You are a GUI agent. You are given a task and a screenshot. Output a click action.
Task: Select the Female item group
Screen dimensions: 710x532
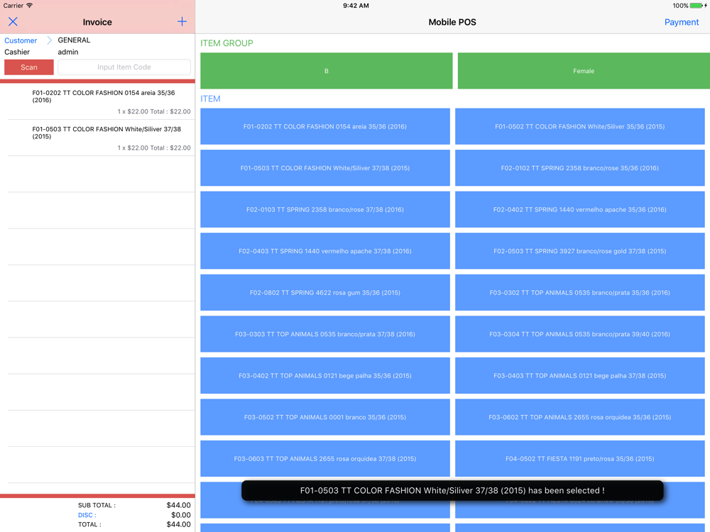coord(584,71)
